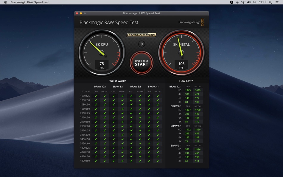Screen dimensions: 283x177
Task: Toggle the 1080p25 CPU checkmark under BRAW 12:1
Action: (95, 96)
